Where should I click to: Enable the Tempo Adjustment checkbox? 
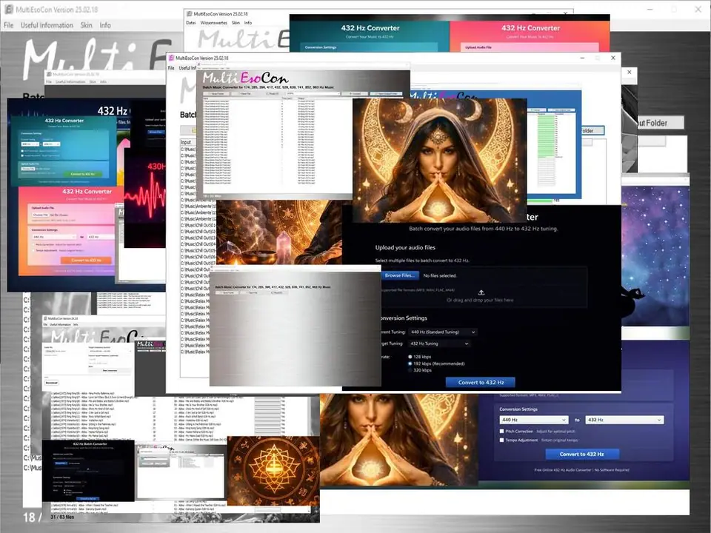coord(502,440)
